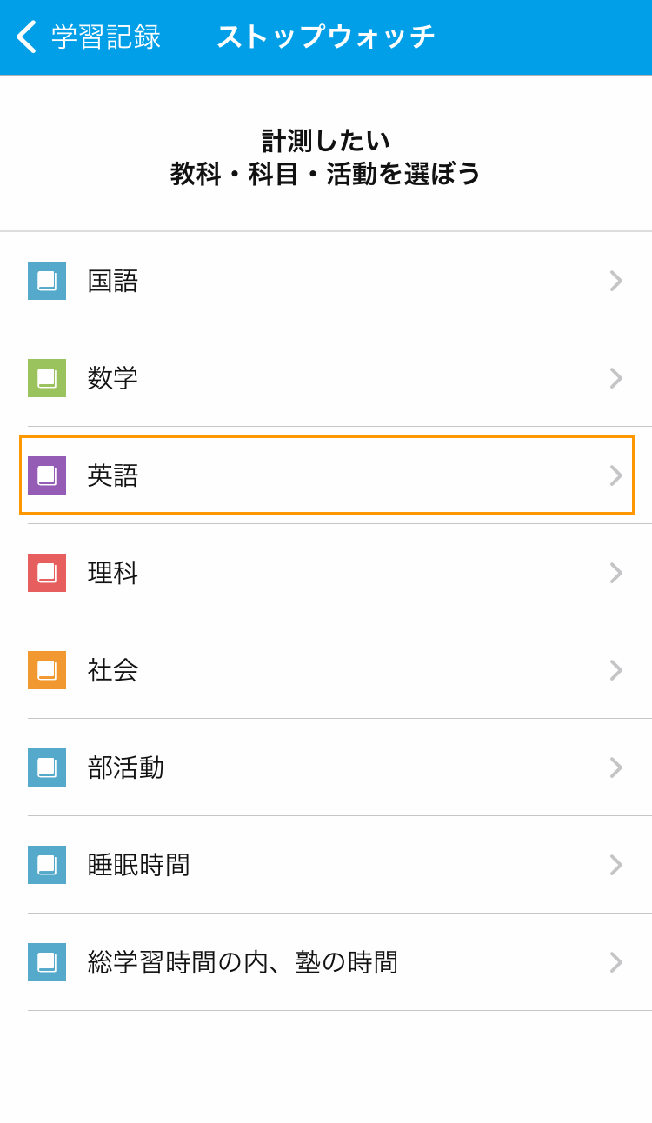Open 英語 using its right chevron
The height and width of the screenshot is (1123, 652).
[615, 475]
